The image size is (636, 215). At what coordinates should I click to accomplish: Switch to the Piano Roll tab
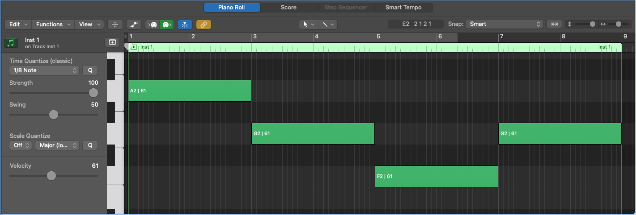tap(232, 8)
